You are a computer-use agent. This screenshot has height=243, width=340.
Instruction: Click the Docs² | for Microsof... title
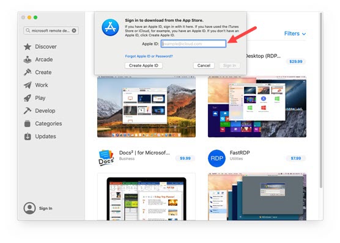144,153
